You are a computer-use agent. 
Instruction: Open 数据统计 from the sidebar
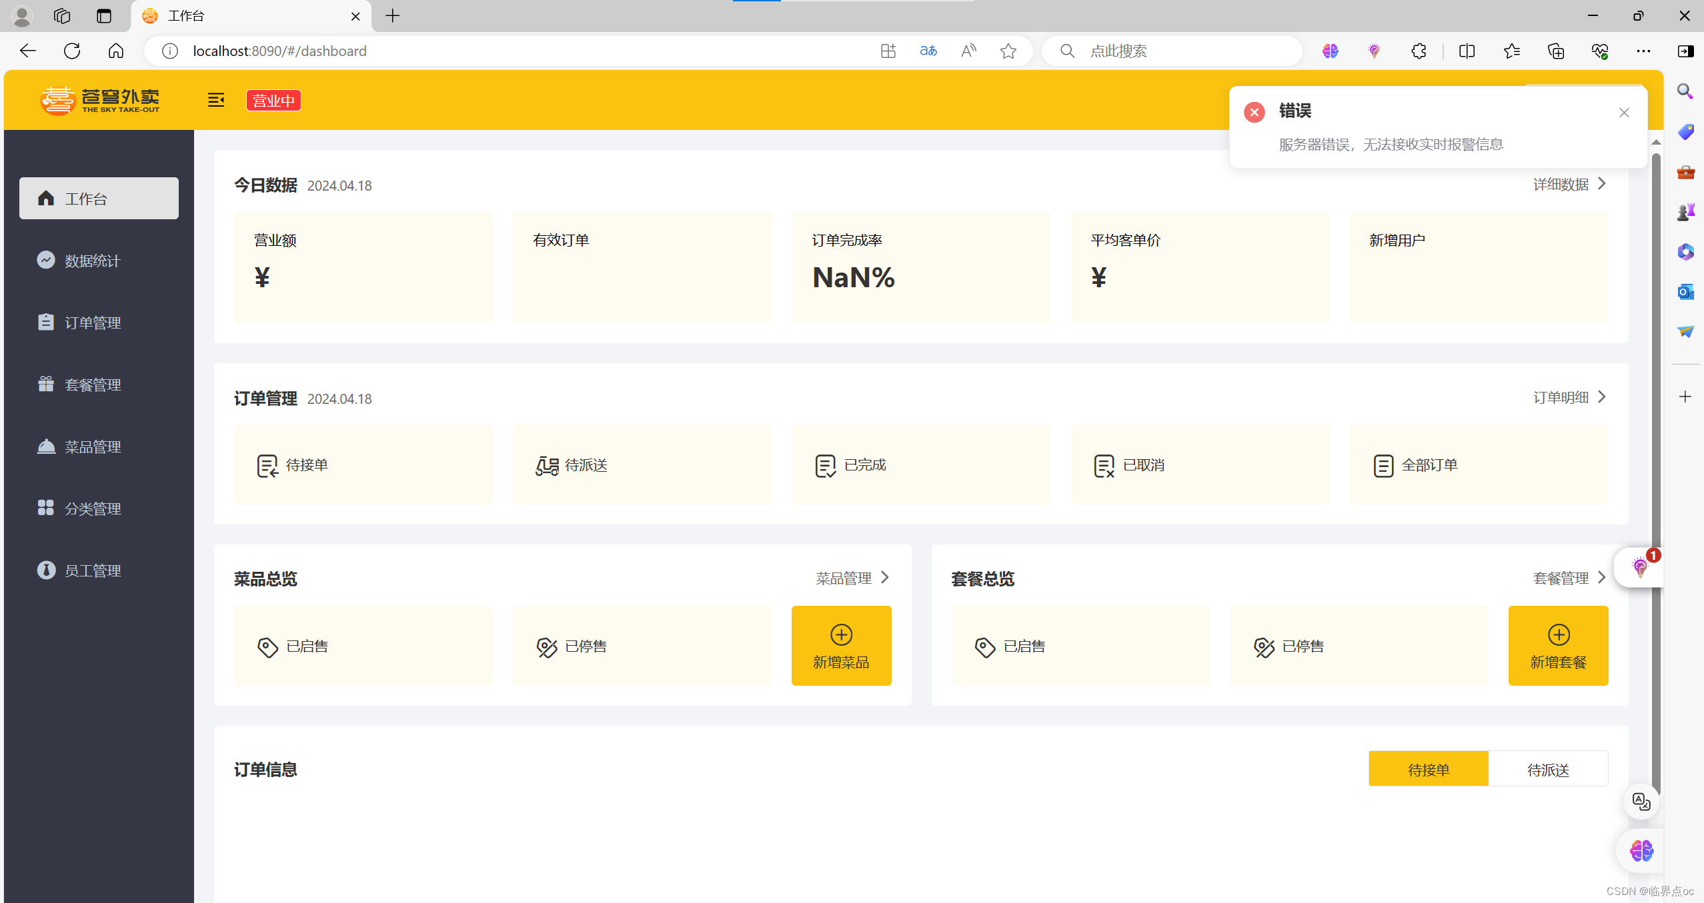pos(93,260)
